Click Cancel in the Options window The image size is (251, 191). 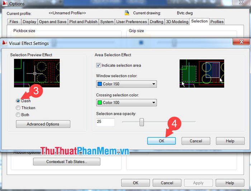click(x=167, y=183)
